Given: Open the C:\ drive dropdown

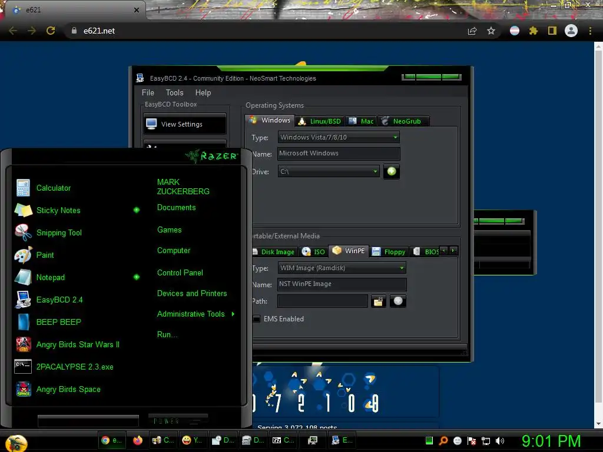Looking at the screenshot, I should pos(329,171).
